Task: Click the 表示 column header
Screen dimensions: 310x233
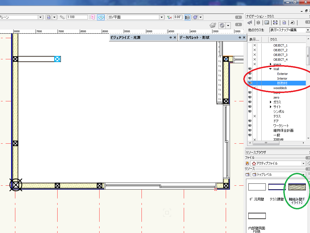Action: point(255,40)
